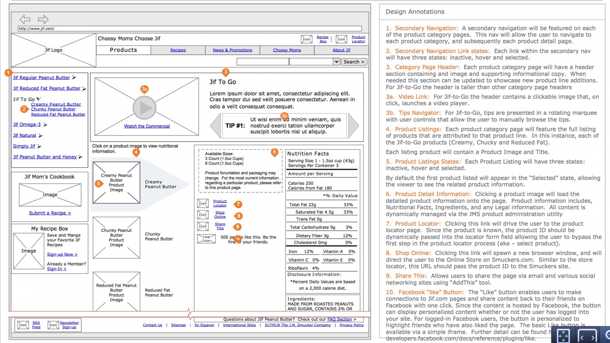Screen dimensions: 610x343
Task: Open Creamy Peanut Butter sub-link under Jif To Go
Action: tap(56, 104)
